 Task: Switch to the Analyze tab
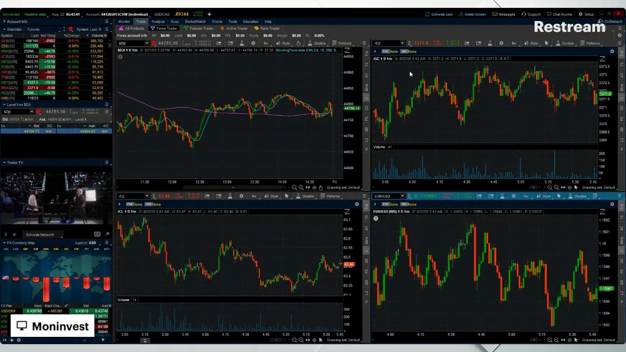tap(158, 22)
